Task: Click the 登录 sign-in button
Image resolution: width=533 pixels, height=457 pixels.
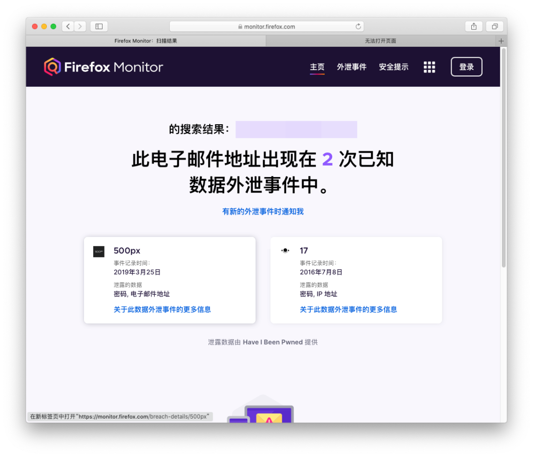Action: (x=466, y=67)
